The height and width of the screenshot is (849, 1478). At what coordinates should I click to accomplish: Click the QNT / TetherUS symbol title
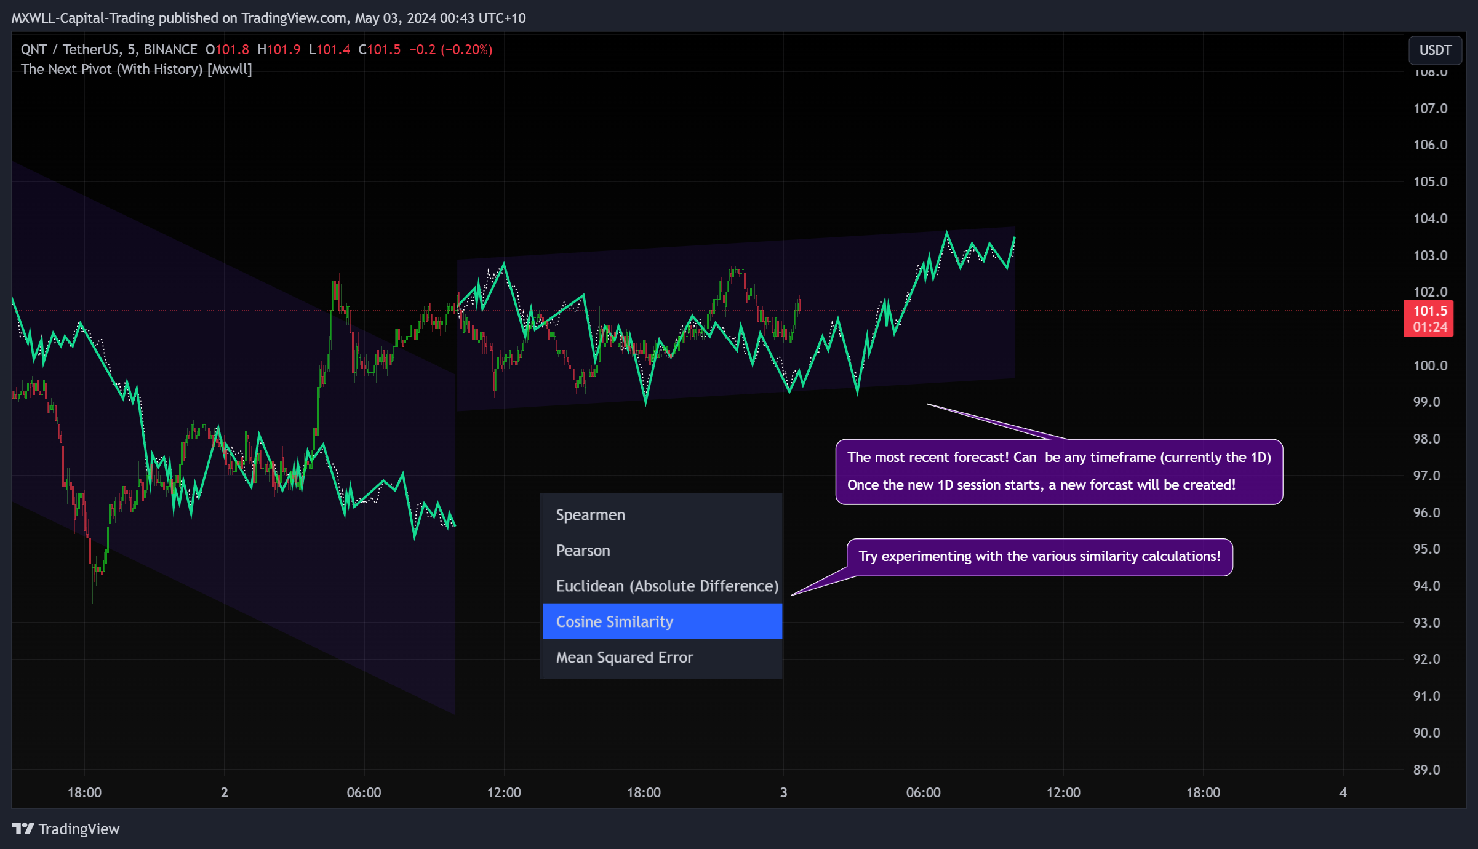click(x=109, y=50)
